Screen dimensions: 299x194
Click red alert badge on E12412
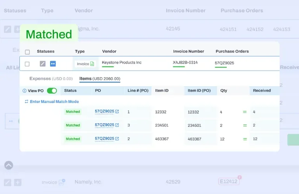[240, 177]
